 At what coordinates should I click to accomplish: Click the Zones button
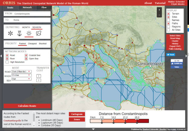(x=77, y=119)
